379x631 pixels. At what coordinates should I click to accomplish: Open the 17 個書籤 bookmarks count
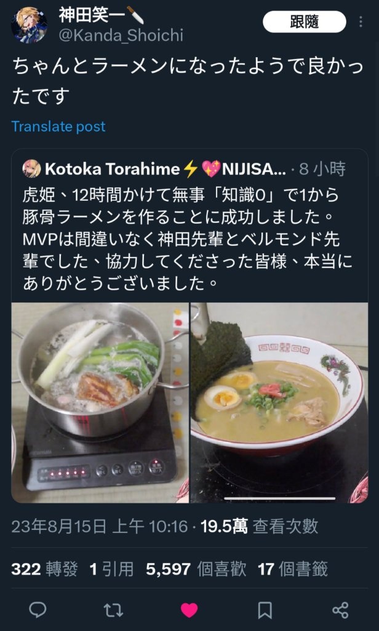tap(293, 569)
